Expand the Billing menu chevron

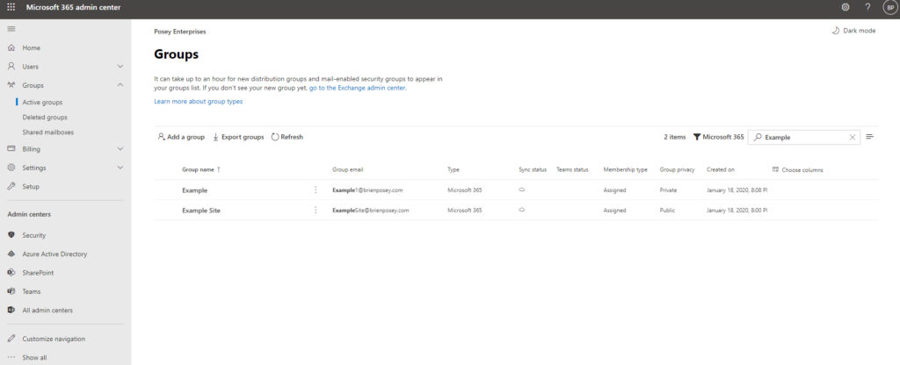[x=120, y=149]
